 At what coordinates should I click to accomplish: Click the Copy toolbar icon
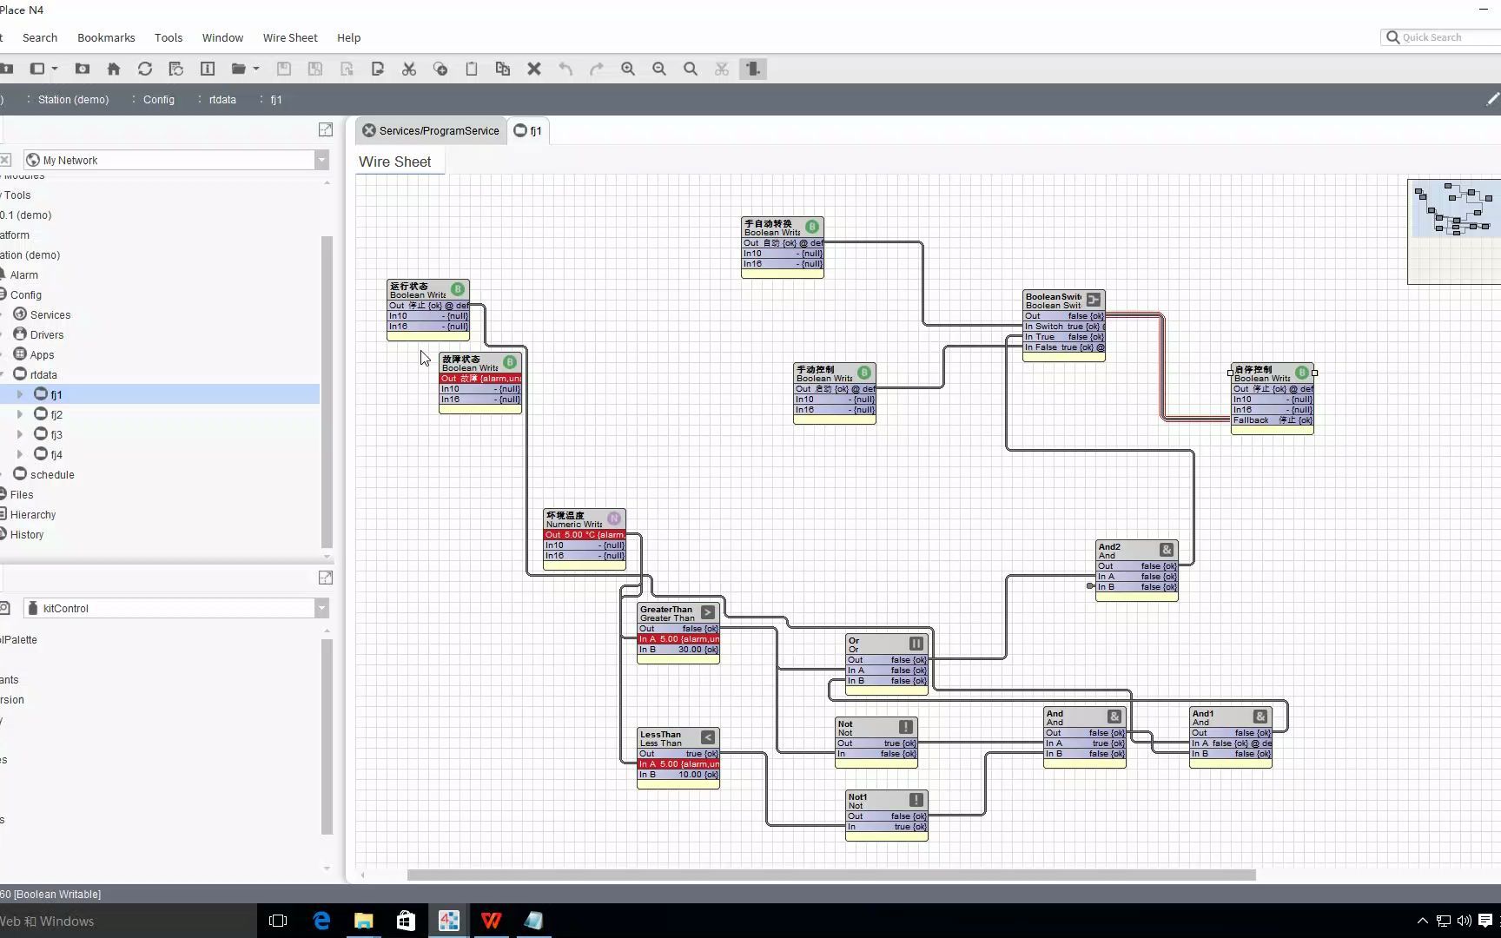[x=440, y=69]
